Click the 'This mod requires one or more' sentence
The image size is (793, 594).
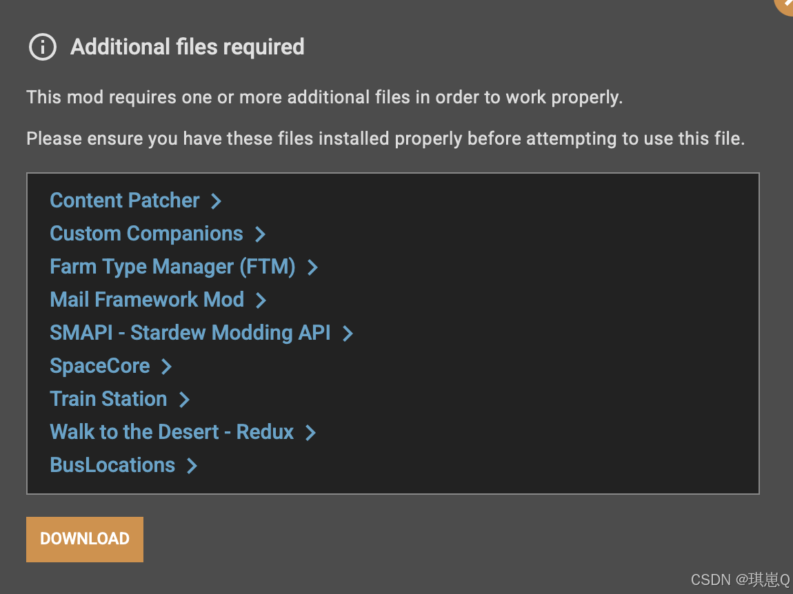pos(325,97)
